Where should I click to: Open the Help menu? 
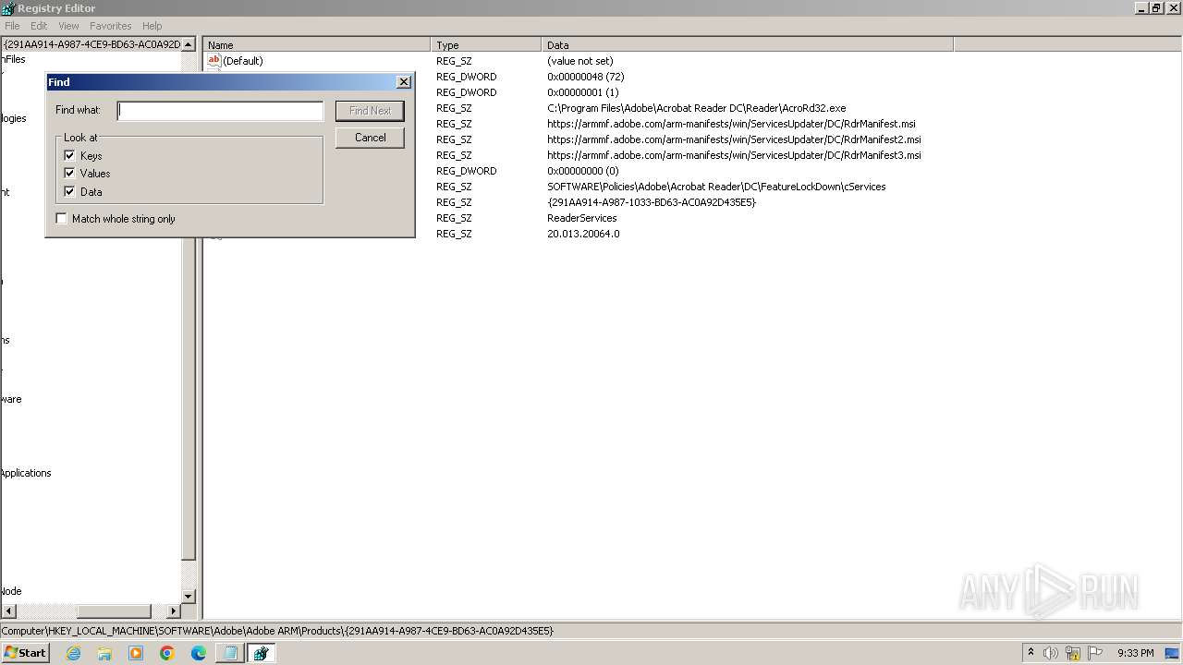152,26
